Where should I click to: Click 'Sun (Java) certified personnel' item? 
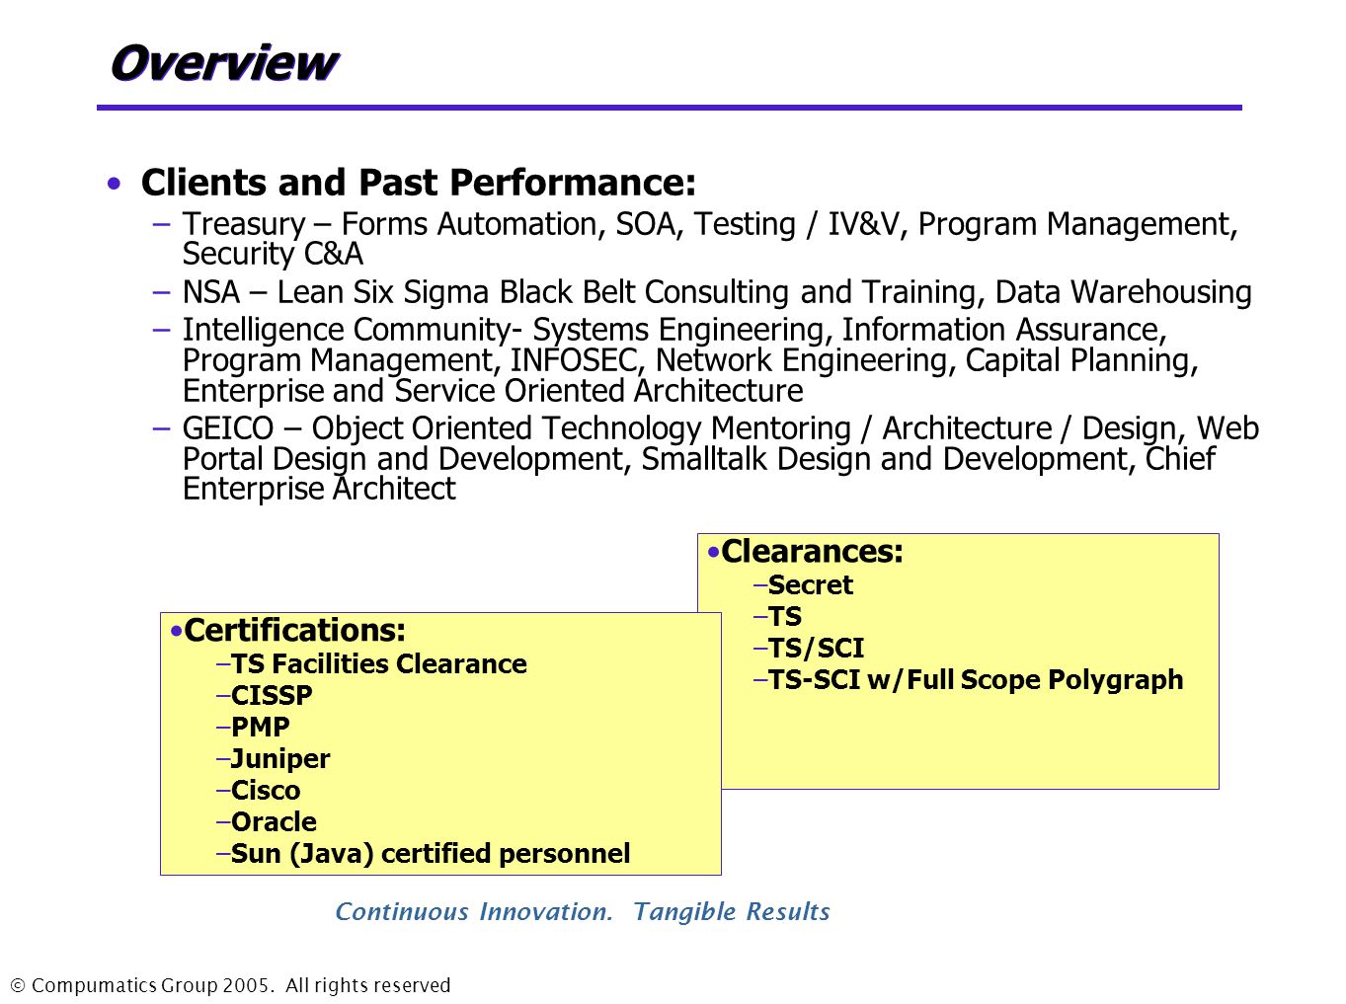pos(431,853)
